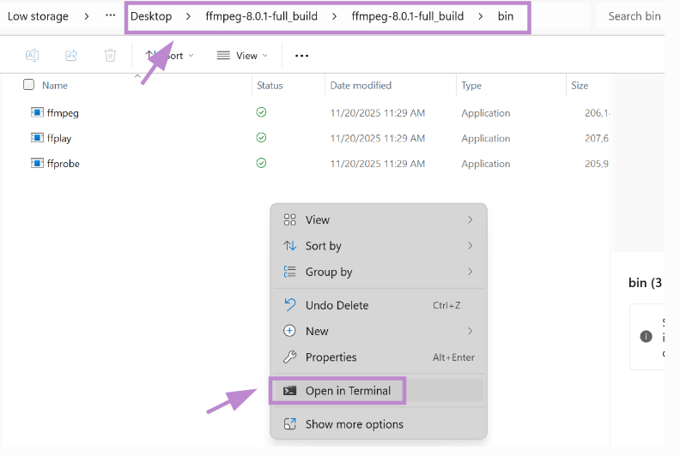This screenshot has height=456, width=680.
Task: Expand chevron after Low storage breadcrumb
Action: click(87, 16)
